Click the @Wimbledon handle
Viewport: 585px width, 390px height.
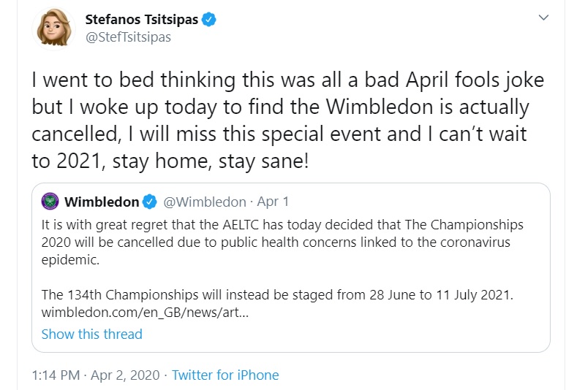[x=204, y=202]
